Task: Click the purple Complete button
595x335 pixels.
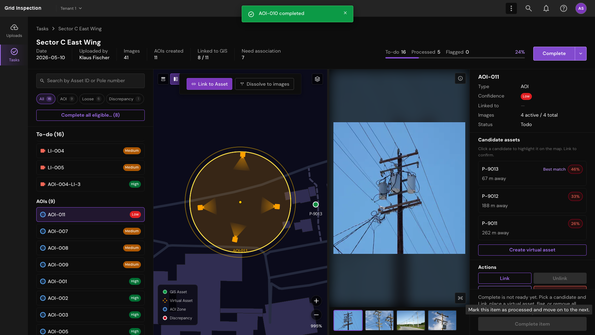Action: (x=554, y=54)
